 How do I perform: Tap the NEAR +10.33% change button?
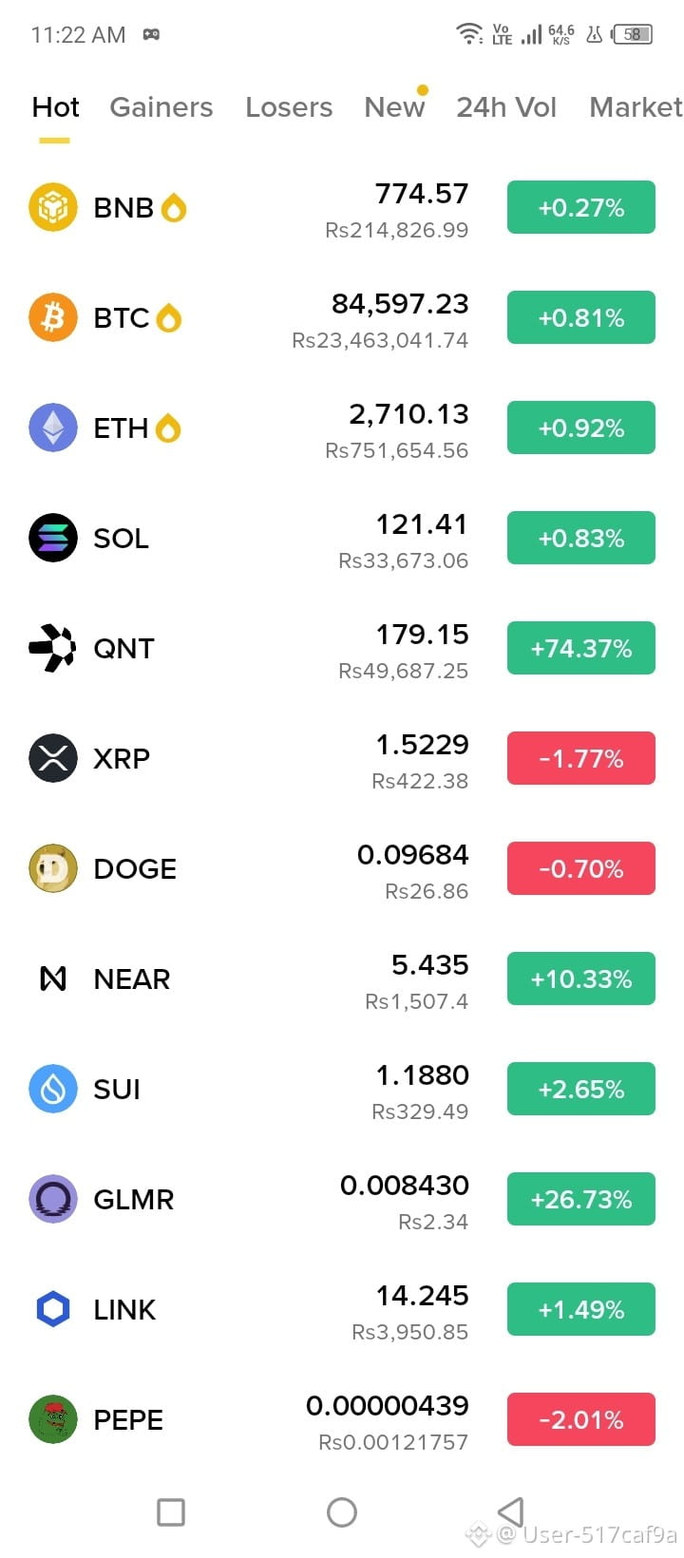coord(581,978)
